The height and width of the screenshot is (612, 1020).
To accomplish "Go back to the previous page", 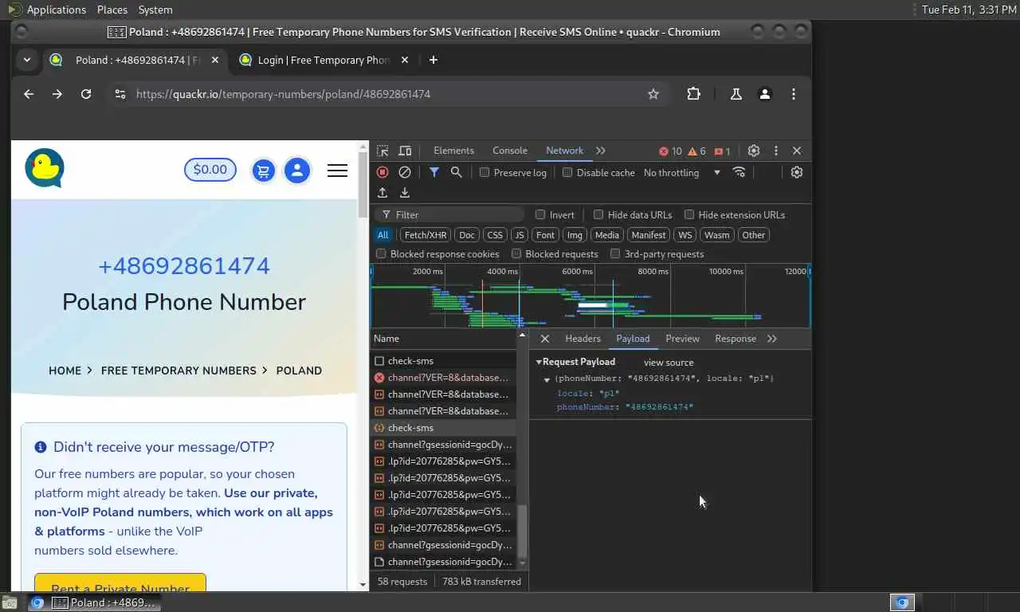I will pyautogui.click(x=29, y=94).
